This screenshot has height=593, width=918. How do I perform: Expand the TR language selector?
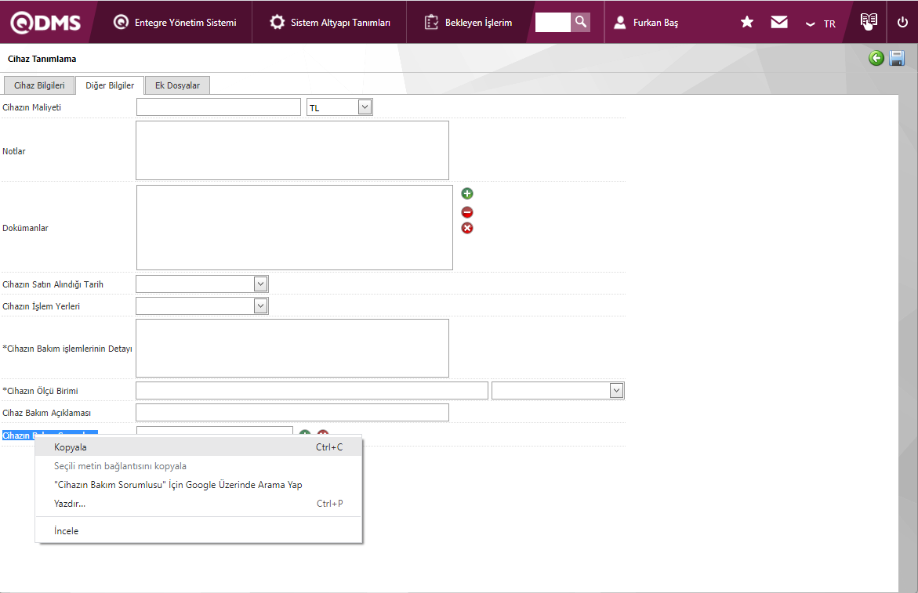pyautogui.click(x=821, y=24)
